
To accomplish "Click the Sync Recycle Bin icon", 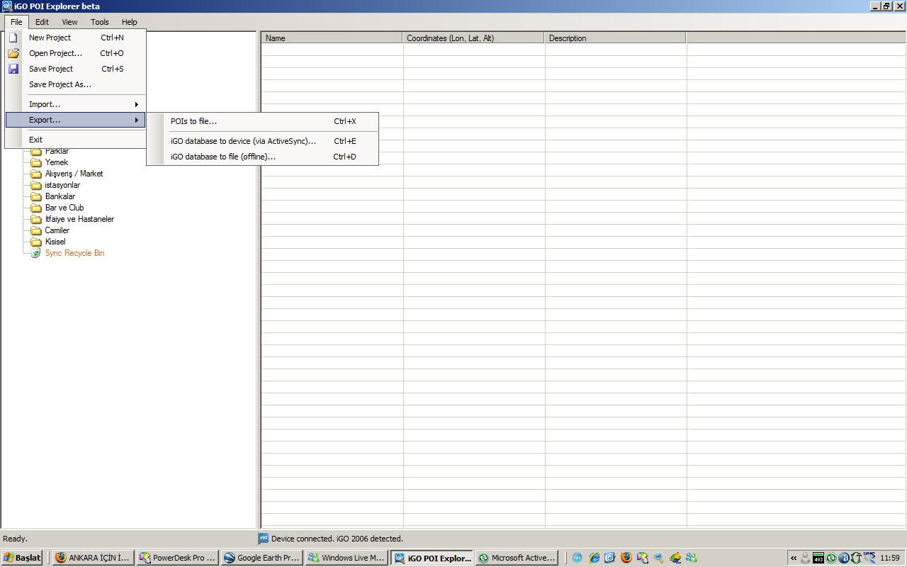I will (36, 253).
